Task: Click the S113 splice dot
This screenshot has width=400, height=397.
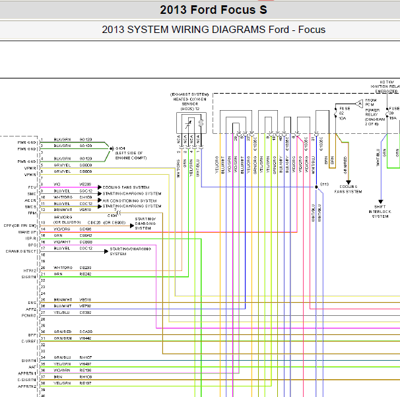Action: tap(316, 187)
